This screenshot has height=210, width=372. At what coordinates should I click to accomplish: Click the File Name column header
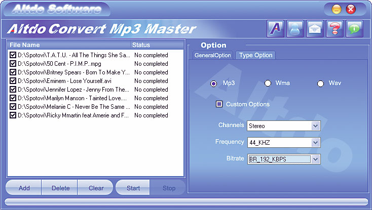pos(69,45)
